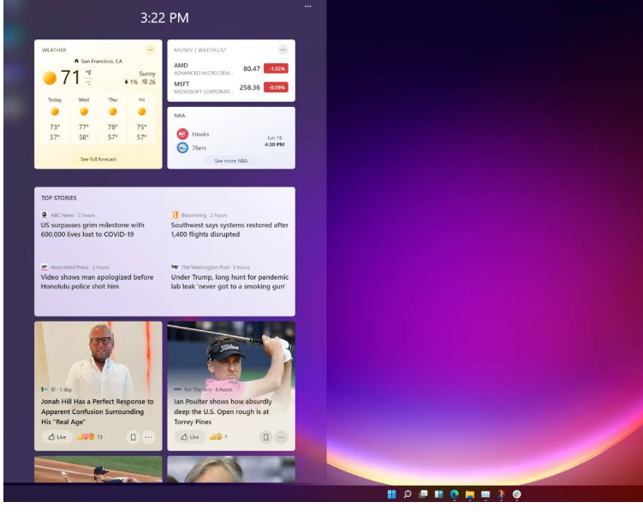This screenshot has height=514, width=643.
Task: Click the Hawks team logo
Action: pos(182,134)
